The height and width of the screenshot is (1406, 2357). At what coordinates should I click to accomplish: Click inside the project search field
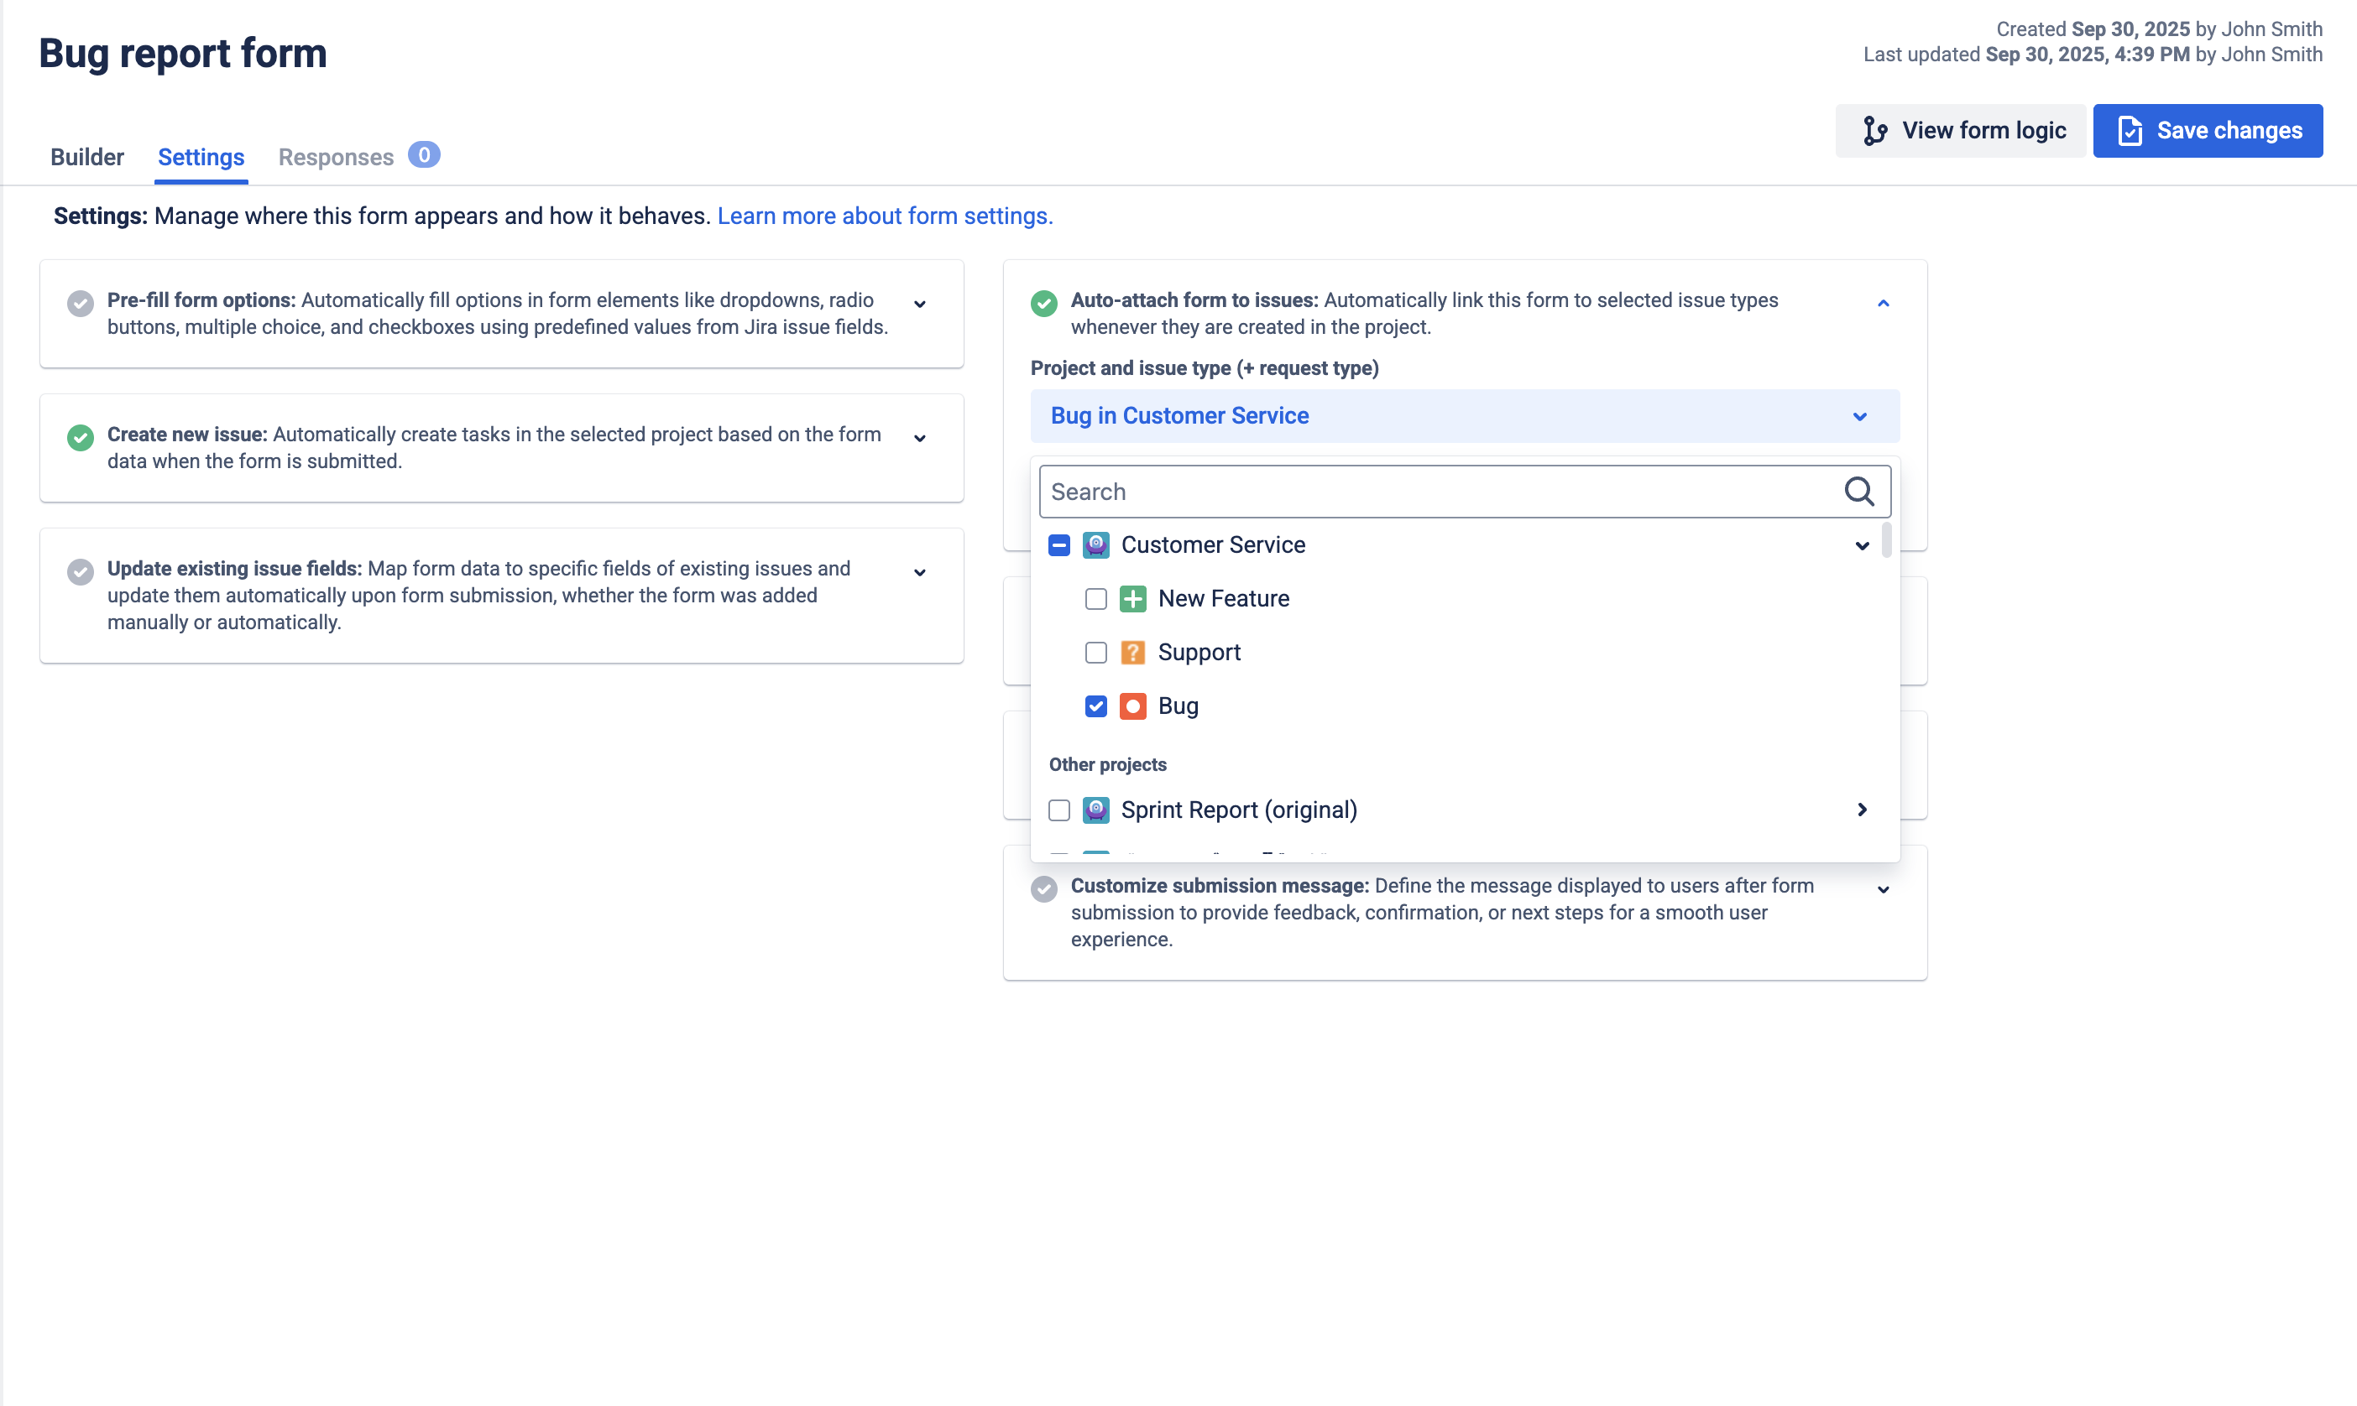point(1422,491)
